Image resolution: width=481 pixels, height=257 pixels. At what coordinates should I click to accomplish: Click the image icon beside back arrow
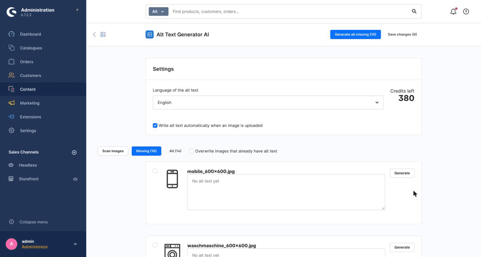103,34
